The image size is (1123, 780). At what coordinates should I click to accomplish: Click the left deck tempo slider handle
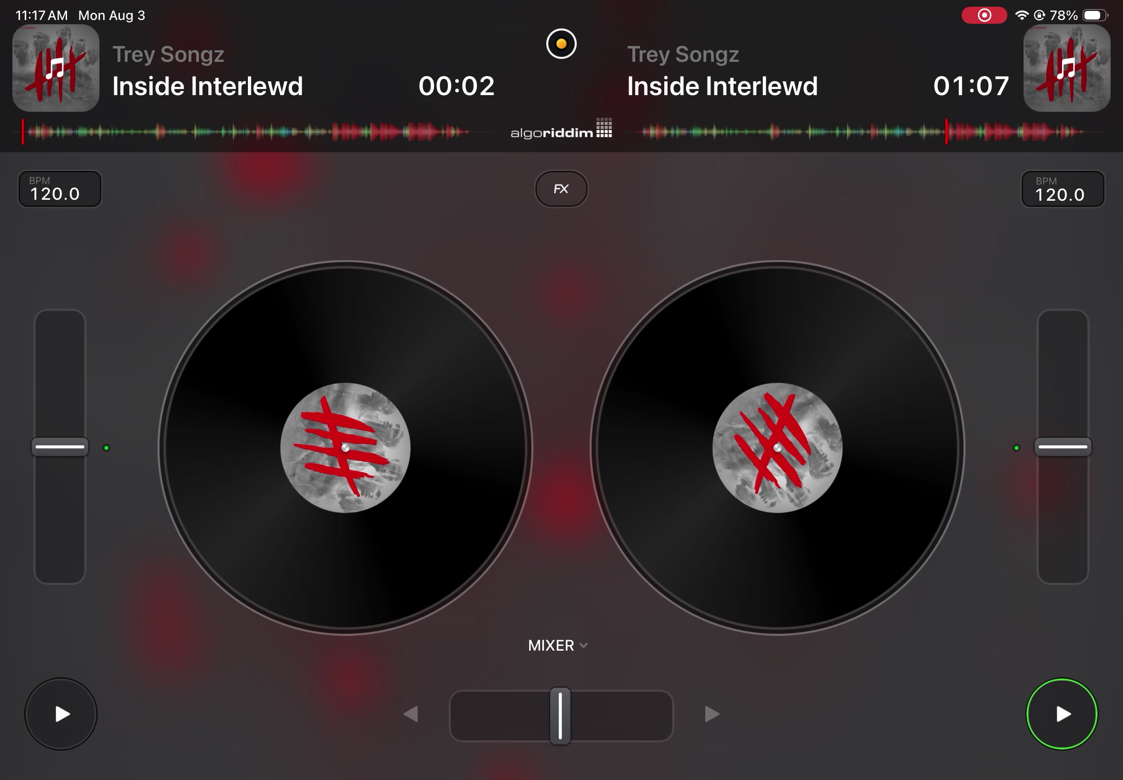pyautogui.click(x=59, y=447)
